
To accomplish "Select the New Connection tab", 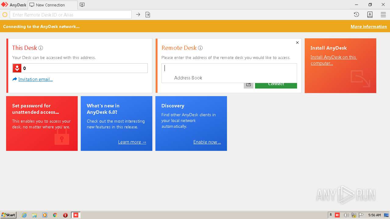I will tap(52, 5).
